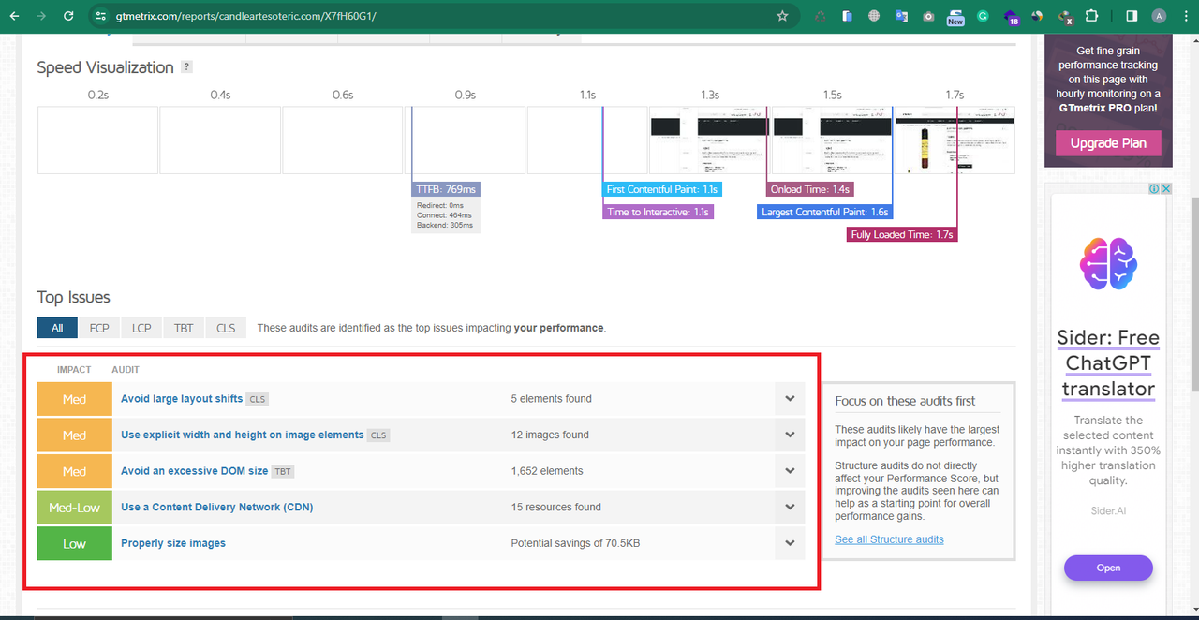Click the browser forward arrow
1199x620 pixels.
click(x=41, y=16)
